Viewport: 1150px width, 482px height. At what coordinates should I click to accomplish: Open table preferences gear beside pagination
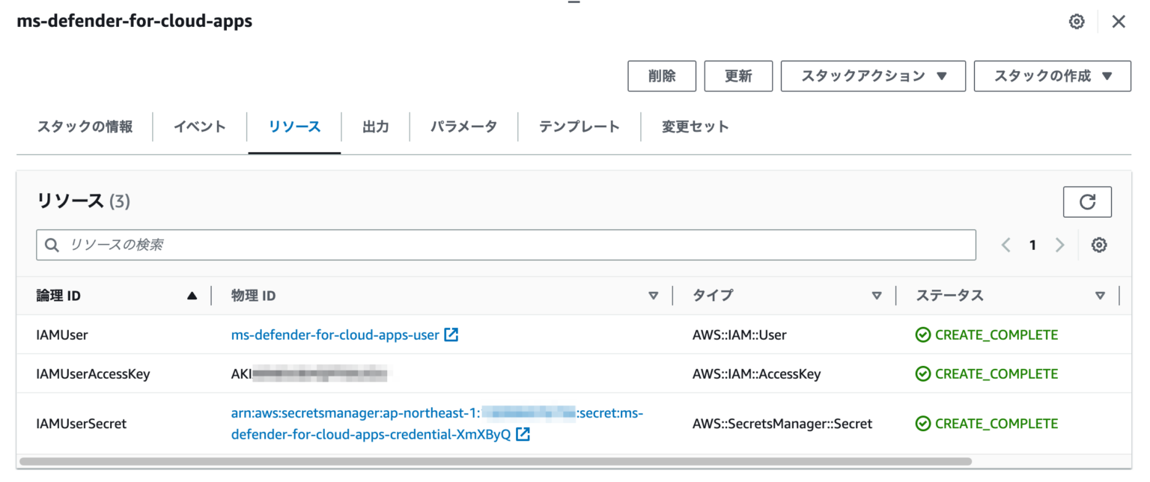click(x=1098, y=245)
